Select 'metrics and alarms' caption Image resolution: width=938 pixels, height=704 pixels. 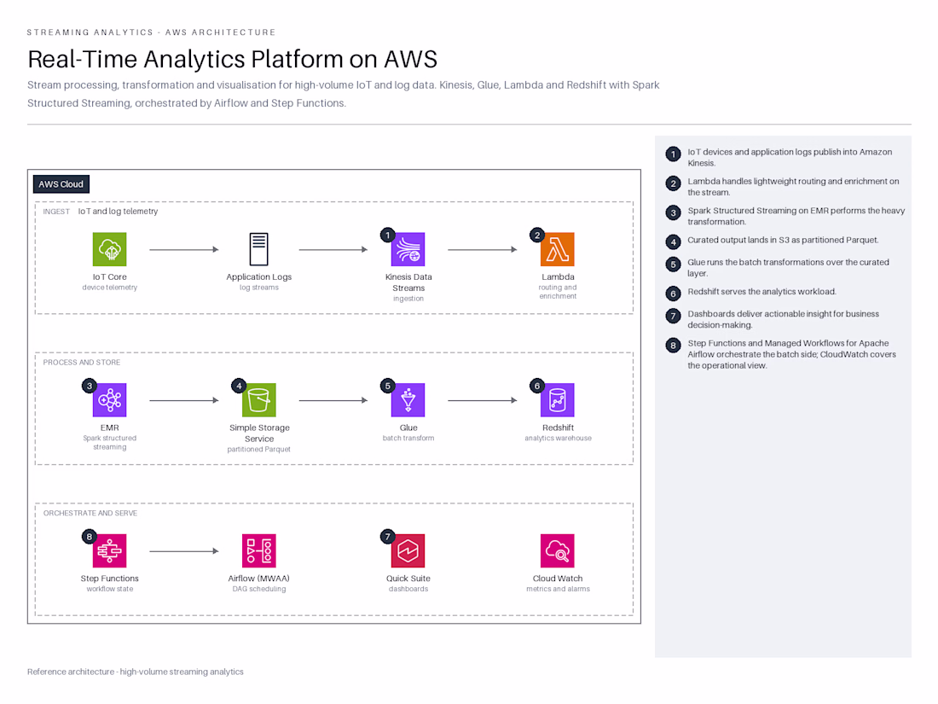coord(559,589)
